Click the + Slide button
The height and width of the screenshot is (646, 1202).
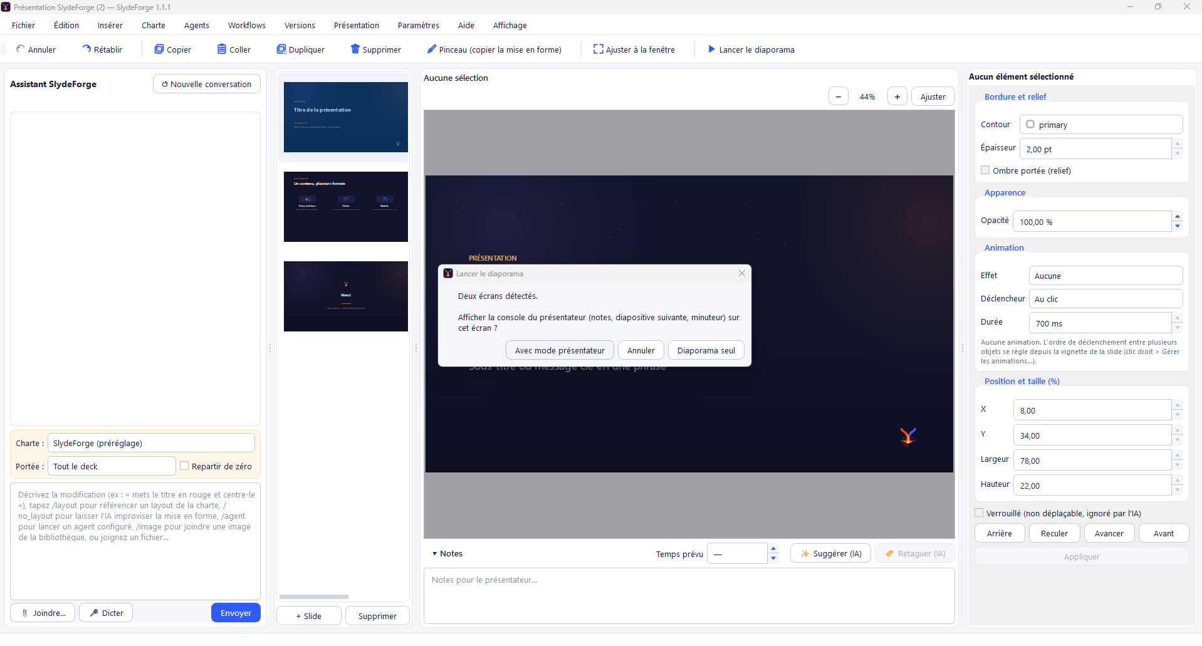click(309, 616)
